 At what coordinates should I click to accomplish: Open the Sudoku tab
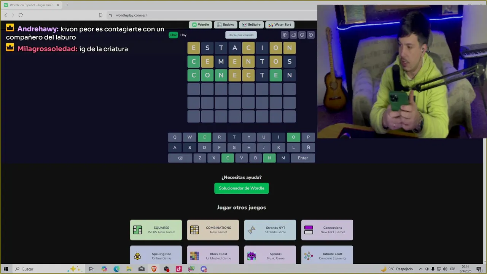coord(226,25)
